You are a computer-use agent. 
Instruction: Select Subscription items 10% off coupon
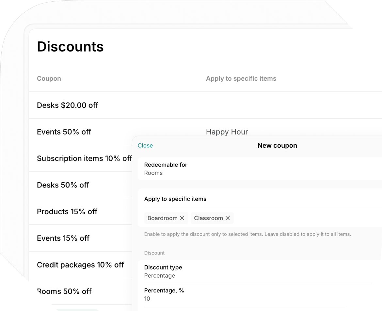click(x=84, y=158)
